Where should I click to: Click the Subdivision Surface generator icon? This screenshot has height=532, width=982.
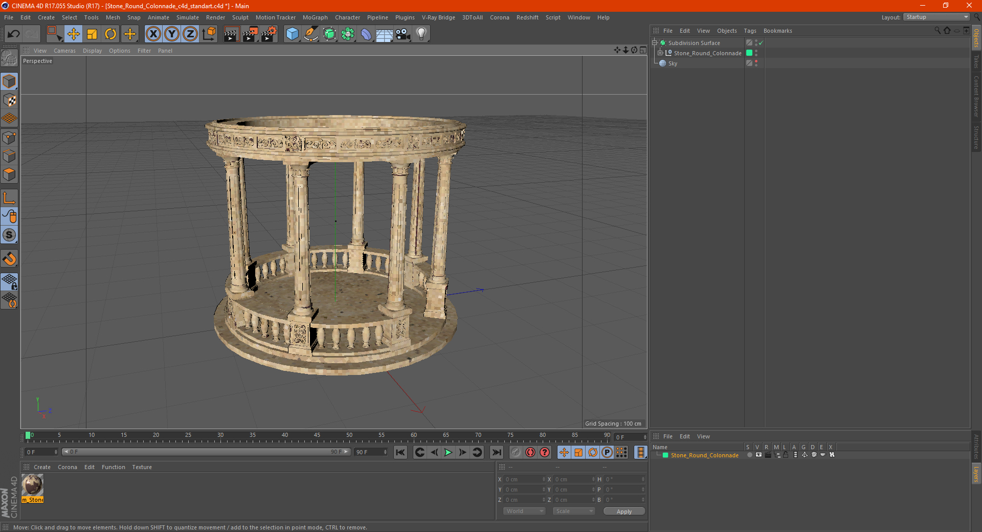[329, 34]
